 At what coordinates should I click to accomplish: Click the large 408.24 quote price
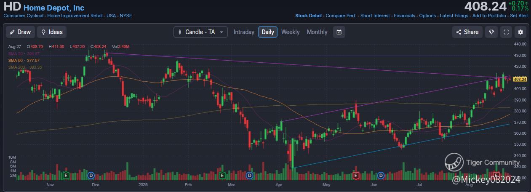pos(485,6)
